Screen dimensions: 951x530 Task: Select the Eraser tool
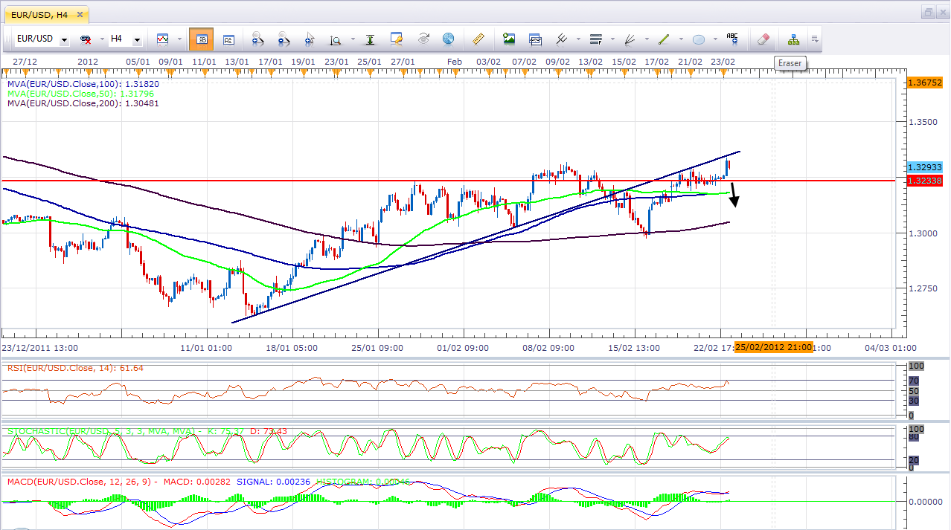pos(763,39)
